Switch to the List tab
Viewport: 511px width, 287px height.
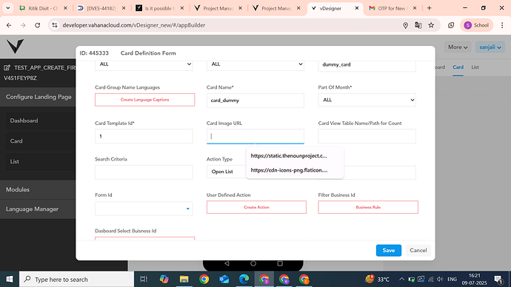[x=475, y=67]
